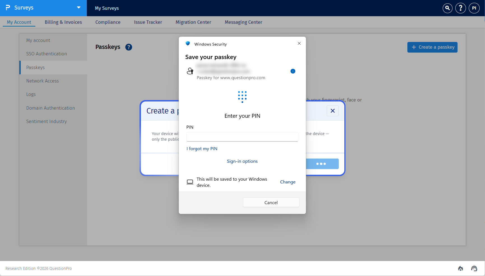The width and height of the screenshot is (485, 276).
Task: Open the PI profile avatar menu
Action: [x=474, y=8]
